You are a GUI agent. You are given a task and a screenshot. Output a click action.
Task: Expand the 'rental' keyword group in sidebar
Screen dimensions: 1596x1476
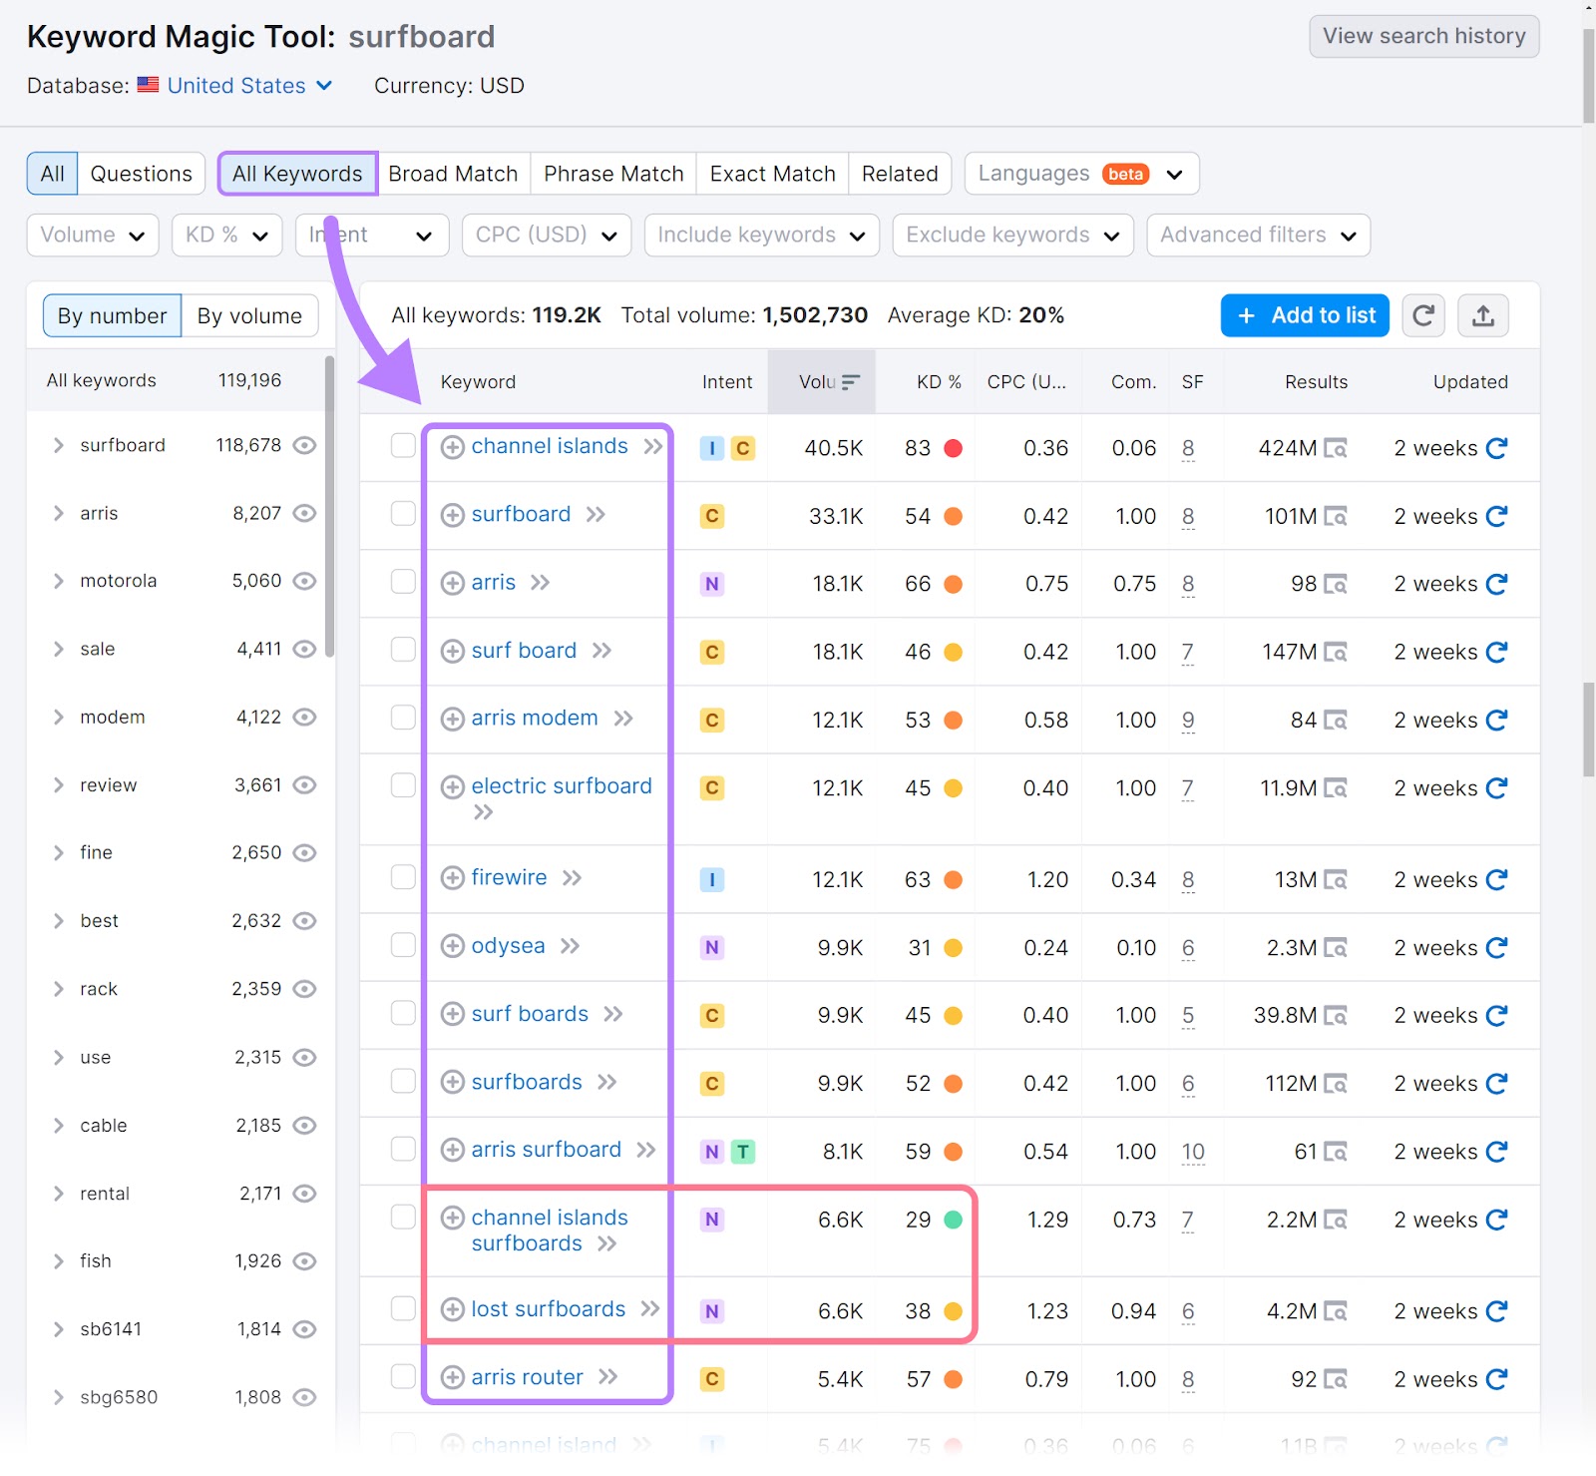coord(58,1194)
